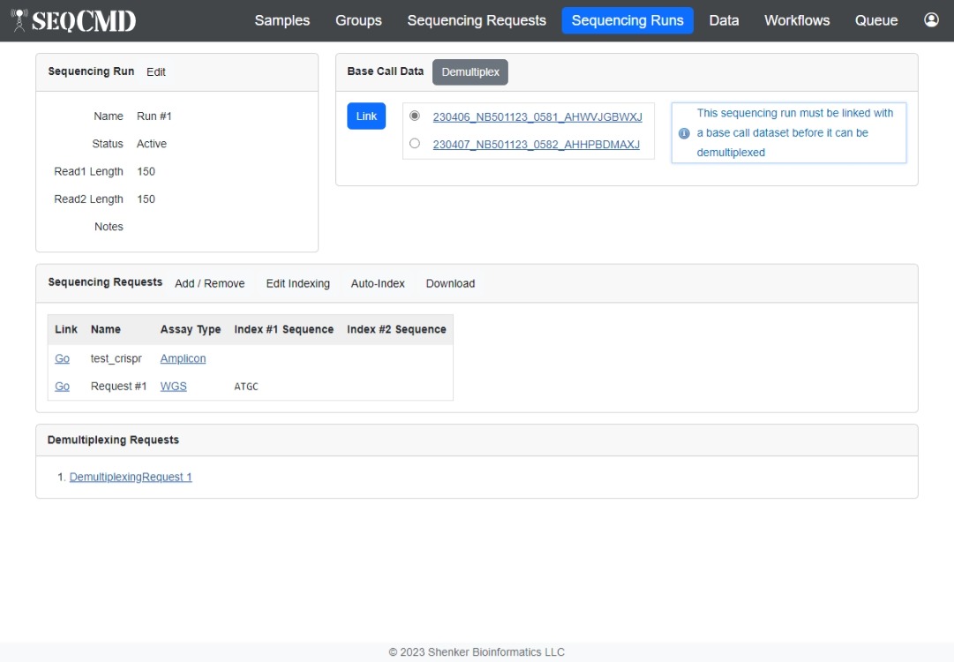Select the 230406_NB501123_0581_AHWVJGBWXJ radio button
The image size is (954, 662).
(x=415, y=116)
